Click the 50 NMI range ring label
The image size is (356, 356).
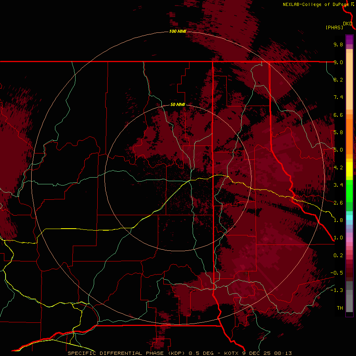pos(178,104)
